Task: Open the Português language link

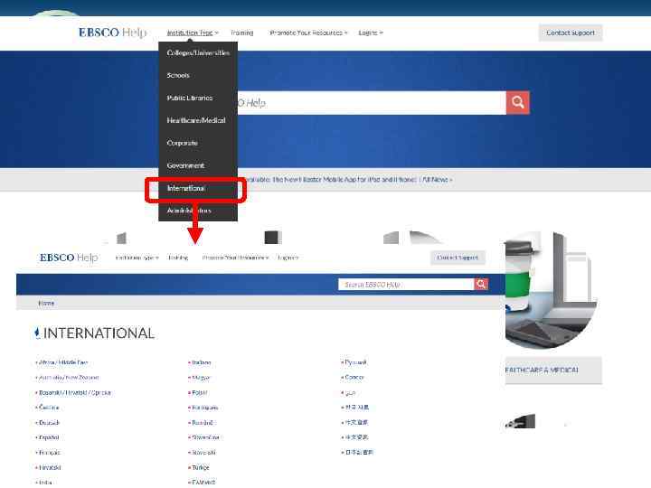Action: [204, 408]
